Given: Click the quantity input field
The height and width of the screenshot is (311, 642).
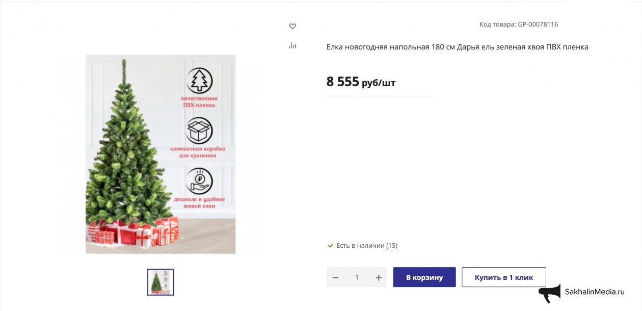Looking at the screenshot, I should (x=357, y=277).
